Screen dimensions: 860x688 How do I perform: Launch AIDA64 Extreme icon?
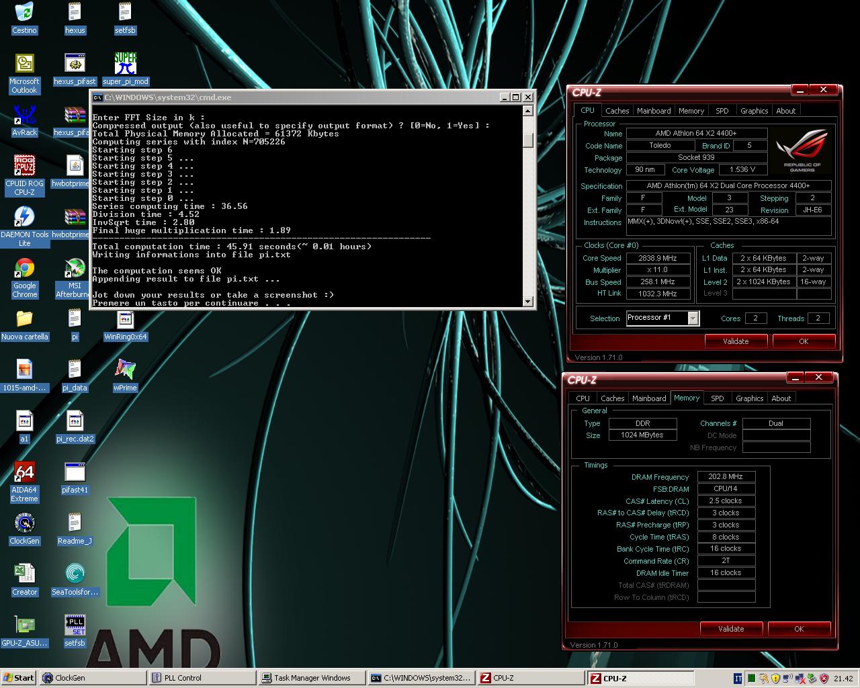pyautogui.click(x=24, y=482)
